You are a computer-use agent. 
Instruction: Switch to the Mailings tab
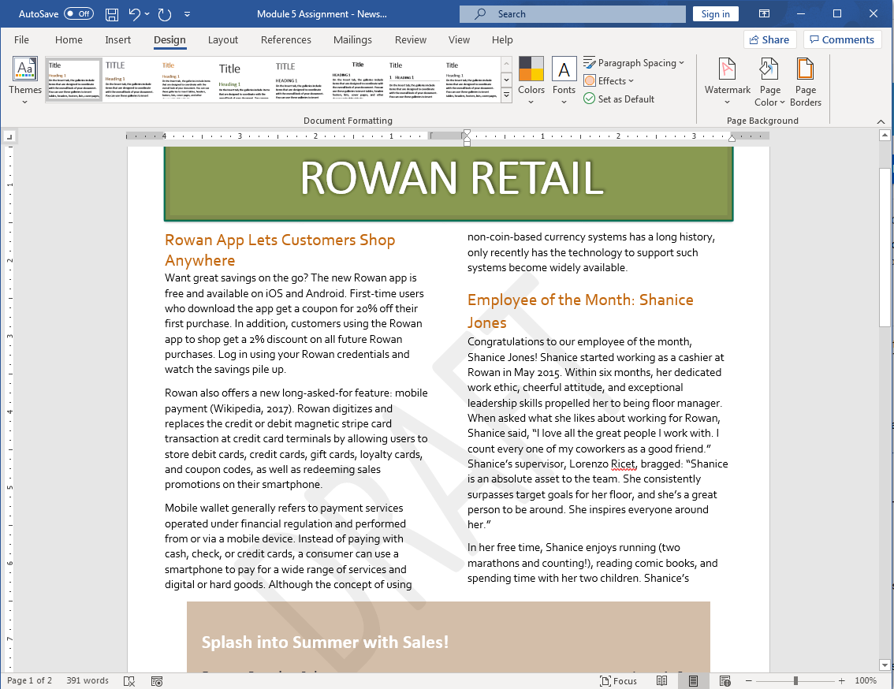(x=352, y=39)
